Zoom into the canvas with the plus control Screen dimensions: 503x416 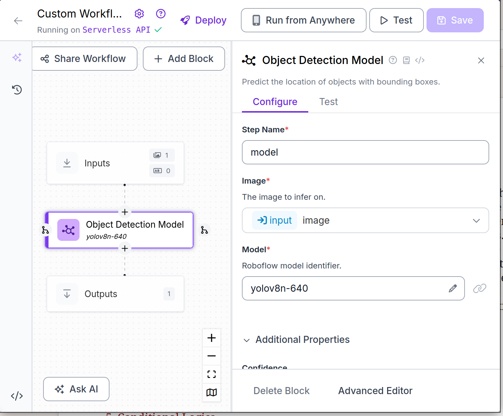[212, 338]
